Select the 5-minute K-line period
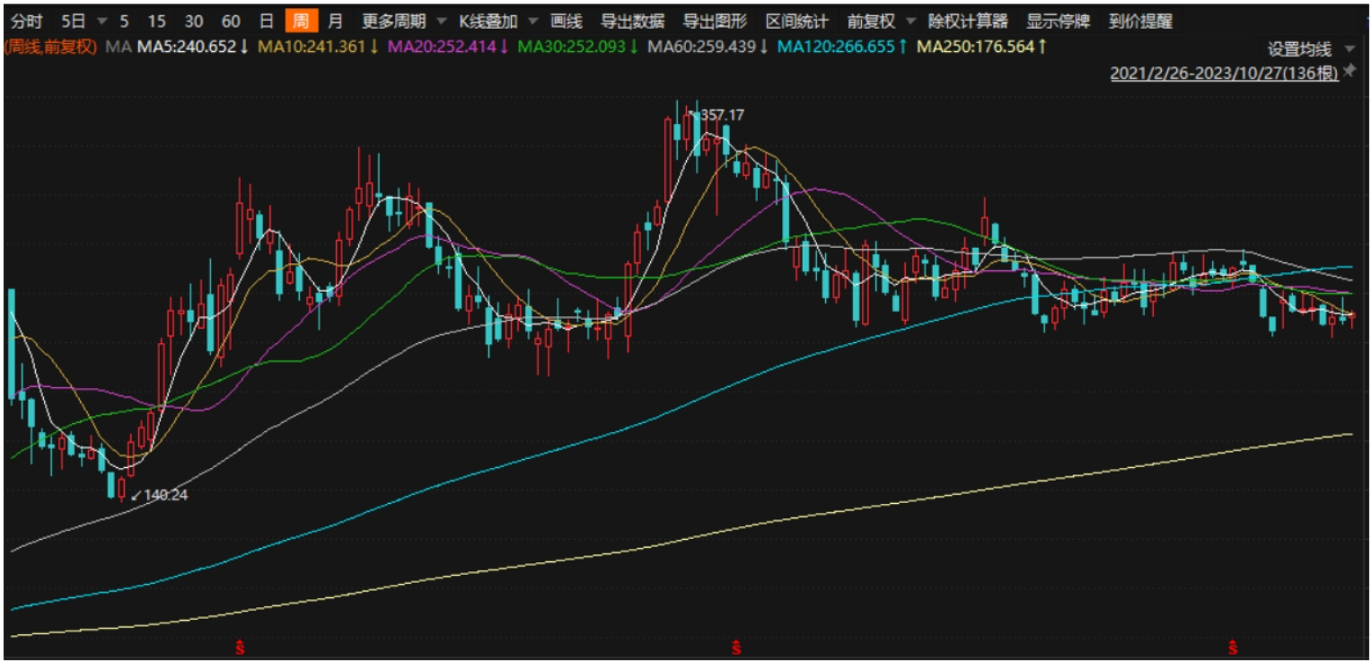 point(123,21)
